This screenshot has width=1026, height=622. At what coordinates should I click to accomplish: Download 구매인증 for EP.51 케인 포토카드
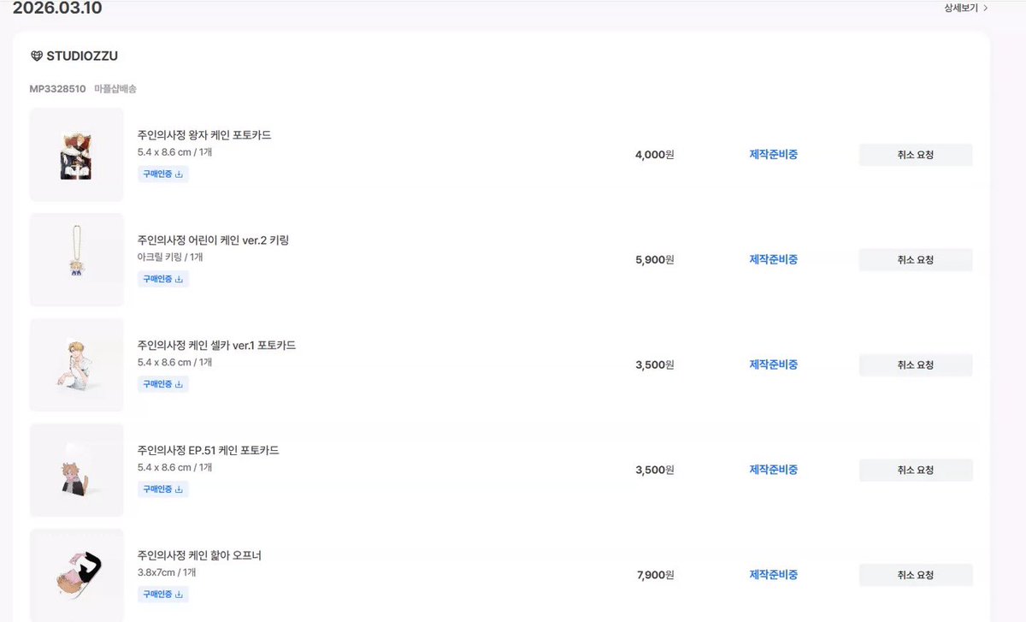[163, 489]
